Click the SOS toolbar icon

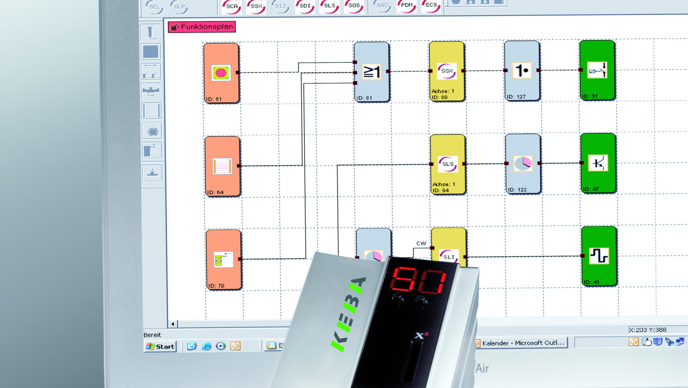tap(354, 6)
